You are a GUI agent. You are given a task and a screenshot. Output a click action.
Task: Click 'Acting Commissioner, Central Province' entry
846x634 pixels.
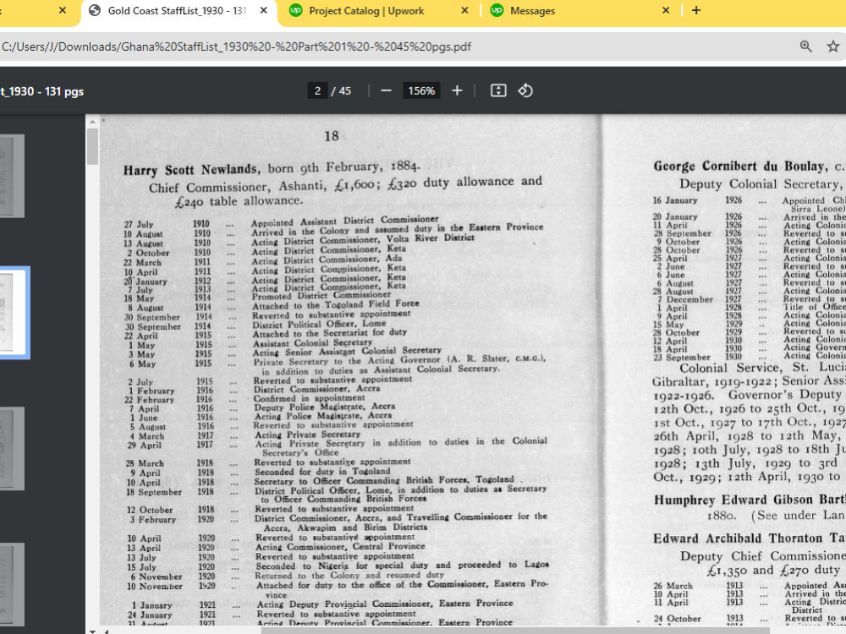(x=340, y=546)
